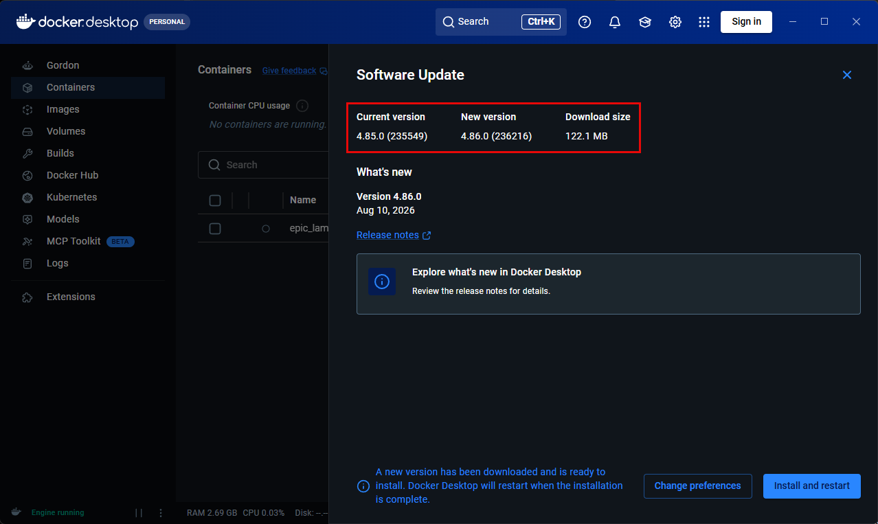View Logs from sidebar
The height and width of the screenshot is (524, 878).
pyautogui.click(x=88, y=263)
